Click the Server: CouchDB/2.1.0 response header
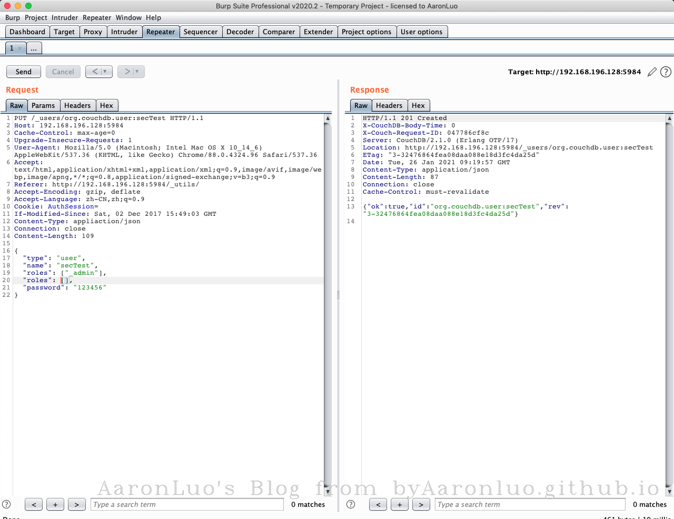 tap(441, 140)
